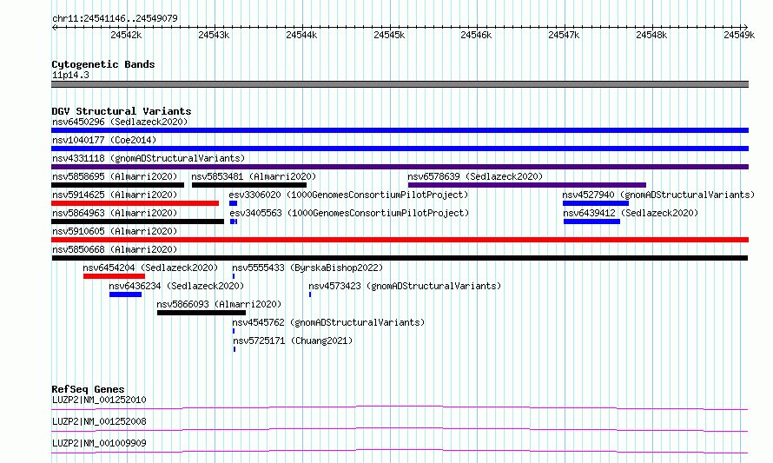This screenshot has width=773, height=463.
Task: Select nsv5853481 (Almarri2020) variant label
Action: 254,176
